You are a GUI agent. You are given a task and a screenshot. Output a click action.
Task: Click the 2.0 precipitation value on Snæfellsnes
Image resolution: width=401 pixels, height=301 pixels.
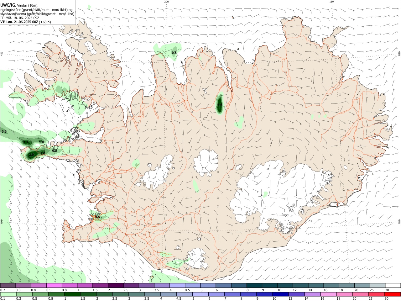[31, 155]
